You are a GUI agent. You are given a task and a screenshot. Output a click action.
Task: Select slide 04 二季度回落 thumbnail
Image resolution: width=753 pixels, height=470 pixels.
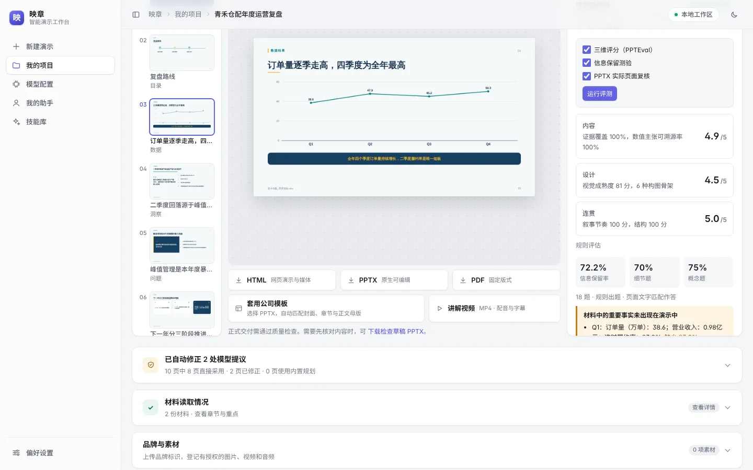[182, 181]
